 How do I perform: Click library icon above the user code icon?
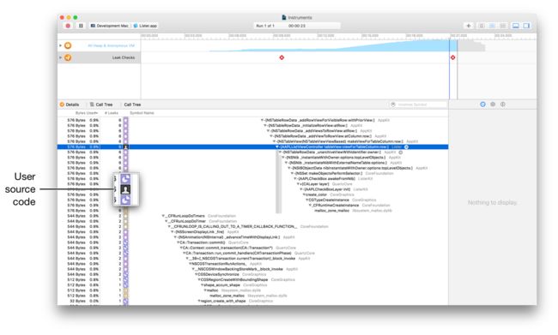point(125,179)
